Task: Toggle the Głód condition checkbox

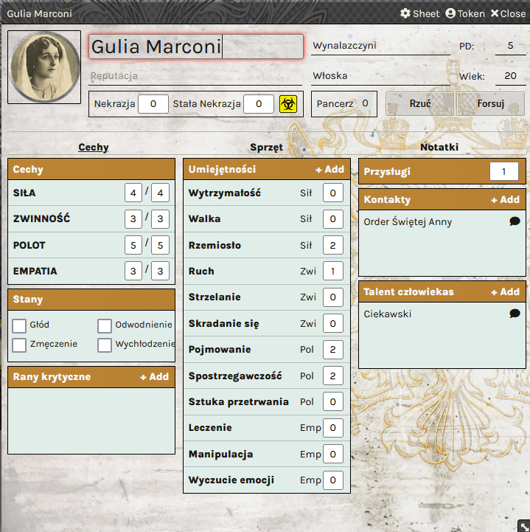Action: click(19, 325)
